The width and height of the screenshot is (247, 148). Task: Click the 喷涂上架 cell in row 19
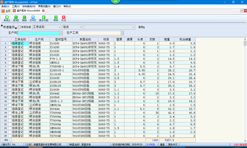click(20, 113)
